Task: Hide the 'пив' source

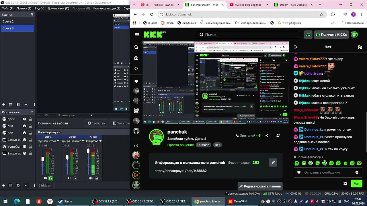Action: click(25, 126)
